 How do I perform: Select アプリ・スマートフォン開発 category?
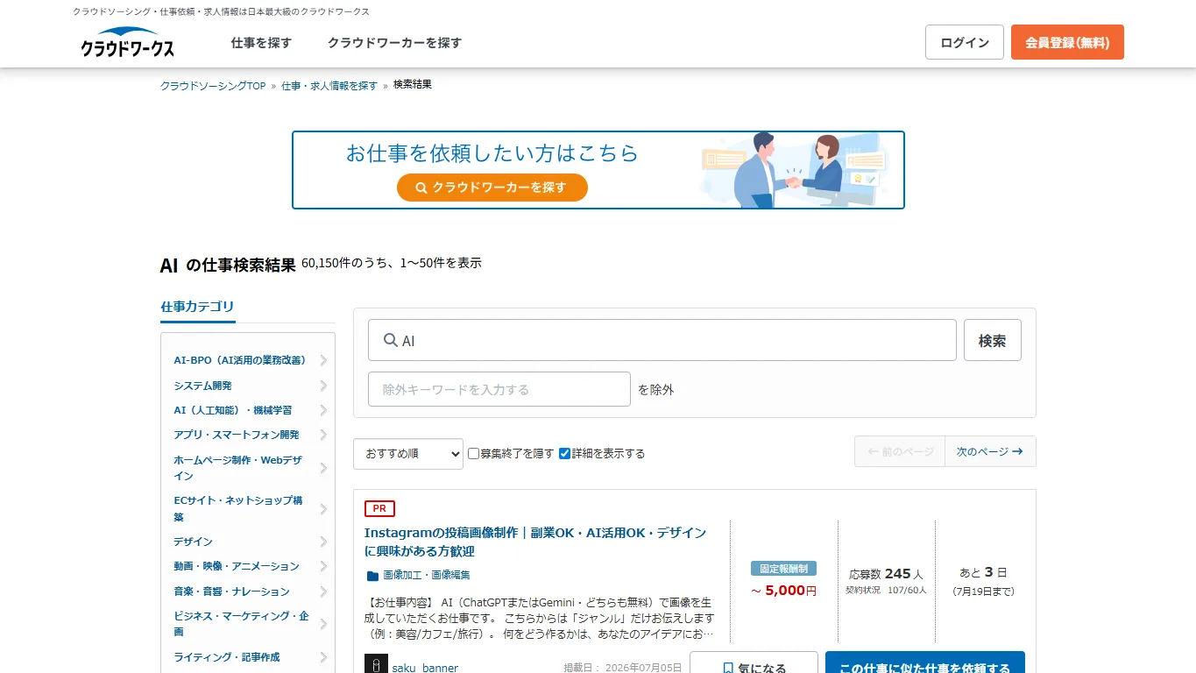[237, 435]
